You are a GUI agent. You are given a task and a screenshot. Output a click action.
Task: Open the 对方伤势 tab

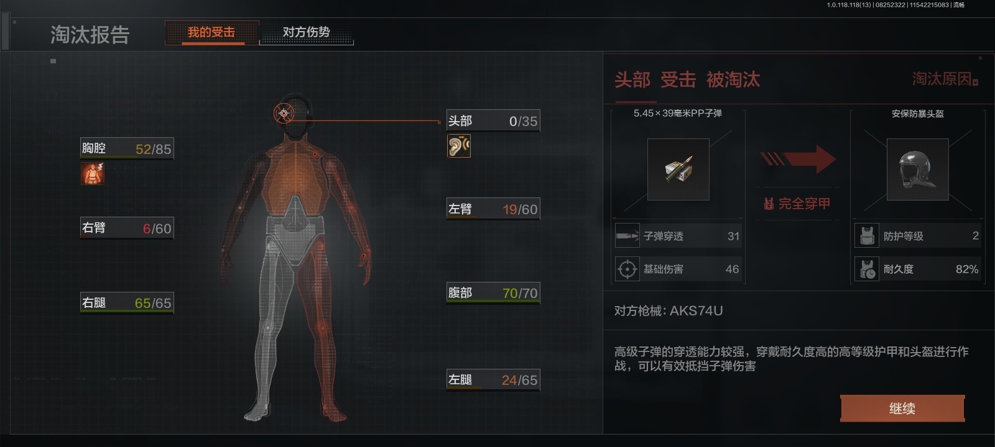tap(306, 32)
